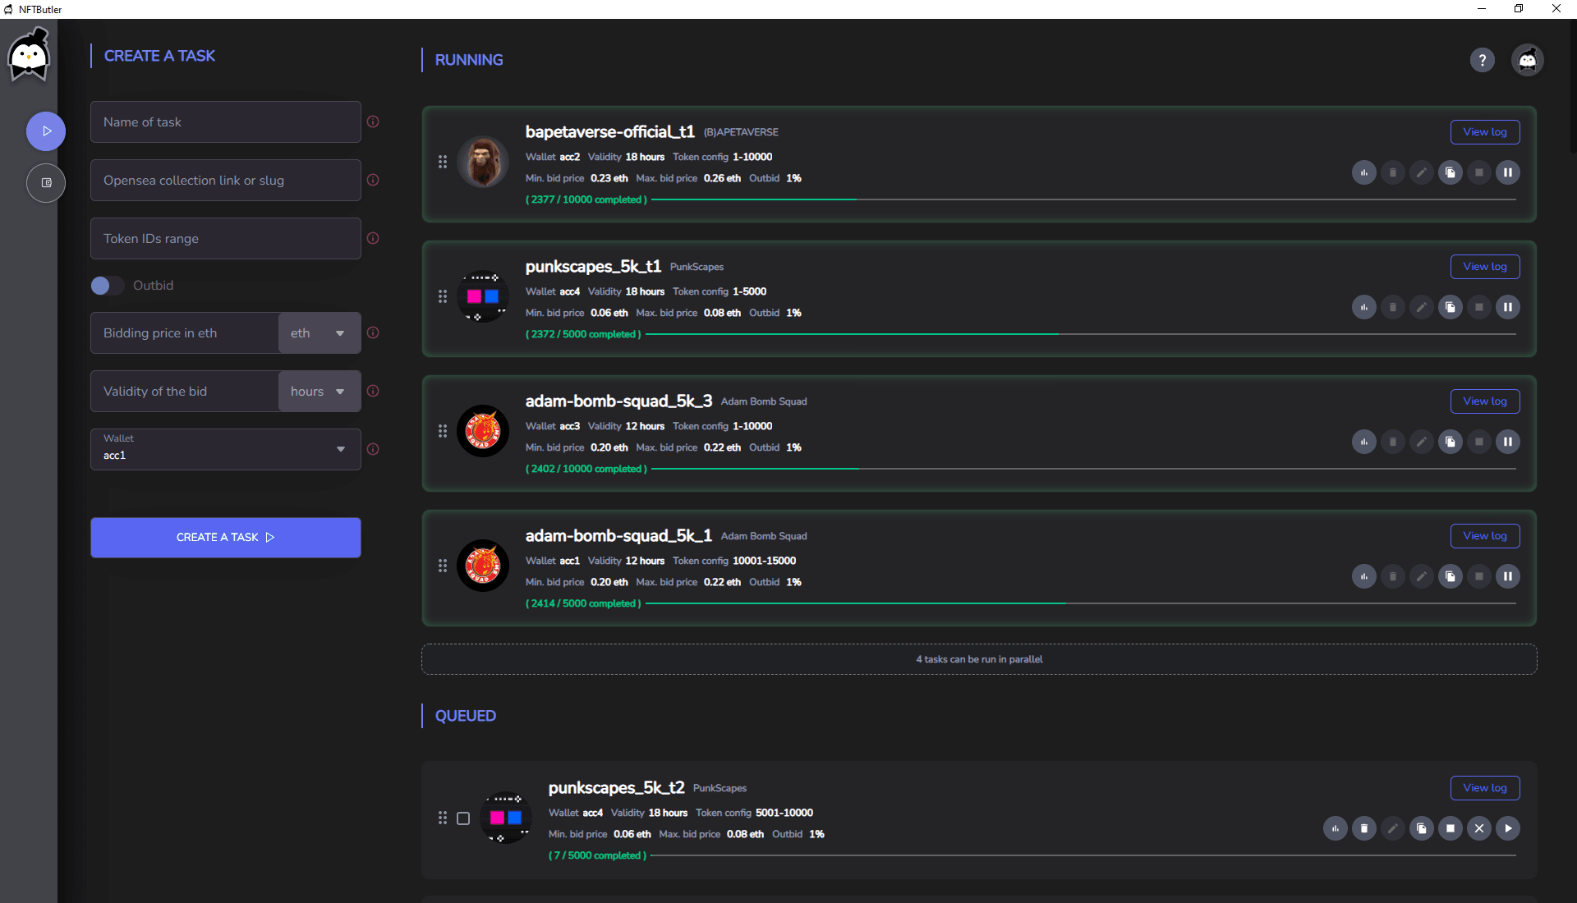This screenshot has width=1577, height=903.
Task: Delete the queued punkscapes_5k_t2 task
Action: (1364, 828)
